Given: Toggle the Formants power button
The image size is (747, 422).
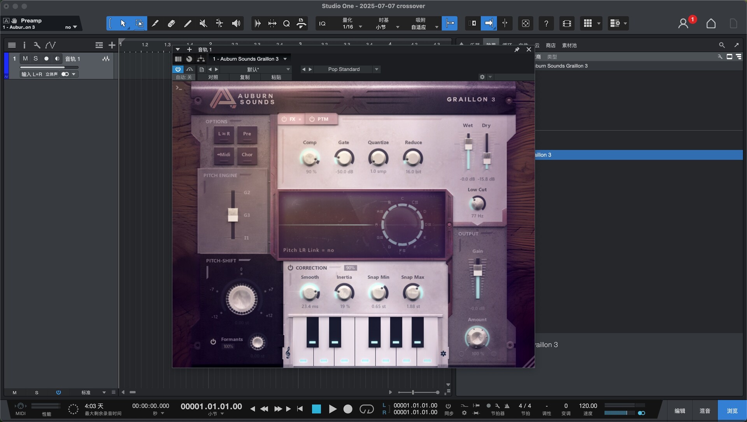Looking at the screenshot, I should pos(213,342).
